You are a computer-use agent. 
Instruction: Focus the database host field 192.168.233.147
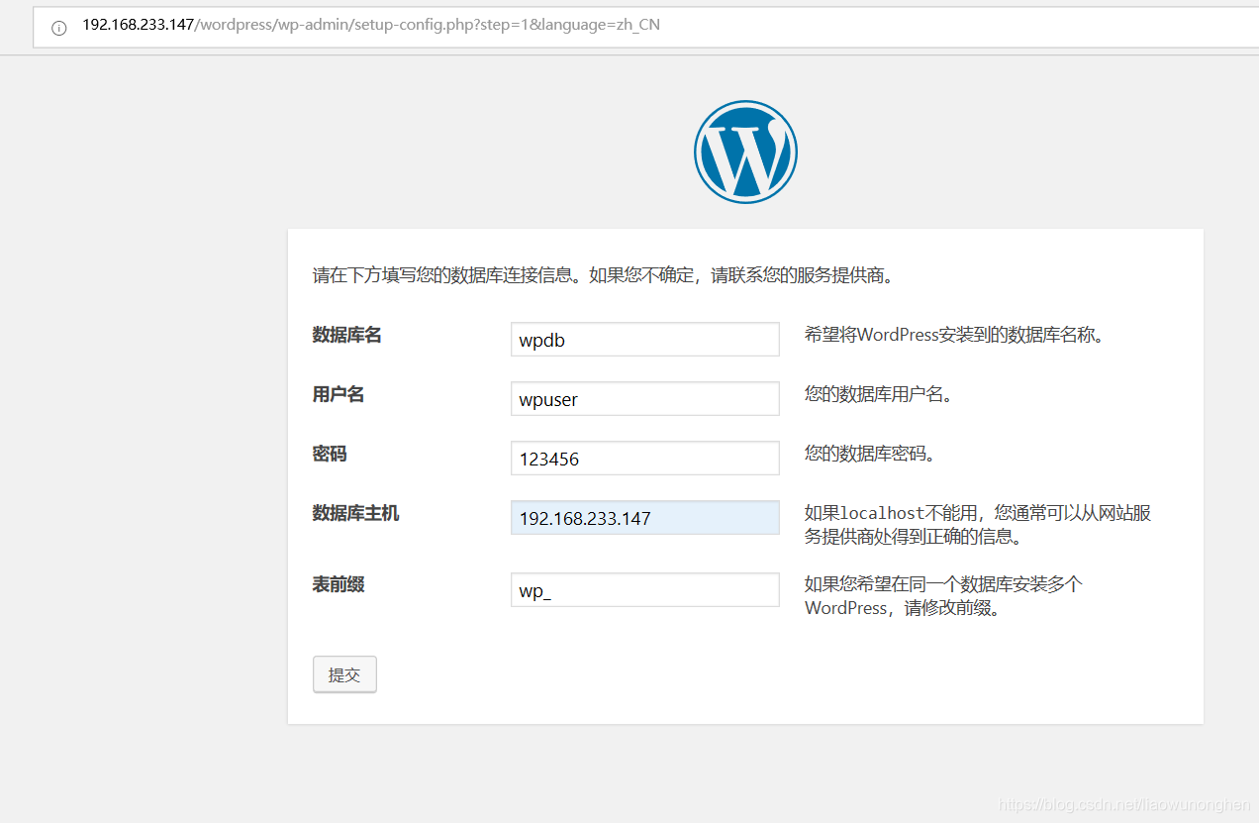(645, 517)
